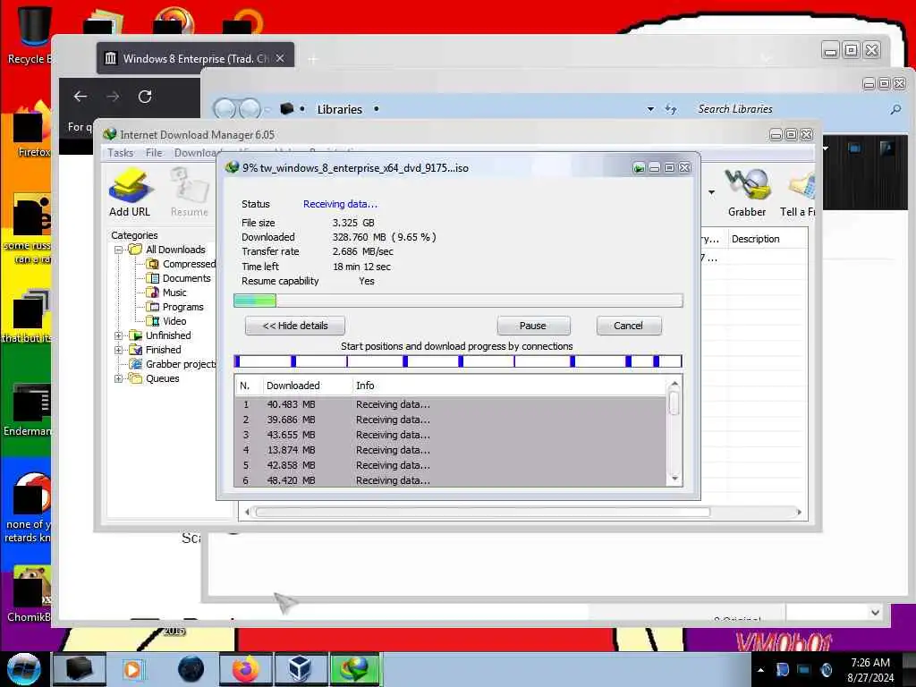The height and width of the screenshot is (687, 916).
Task: Click the browser back arrow
Action: [81, 97]
